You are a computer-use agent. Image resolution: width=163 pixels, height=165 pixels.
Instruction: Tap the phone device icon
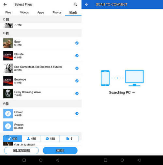[x=105, y=78]
